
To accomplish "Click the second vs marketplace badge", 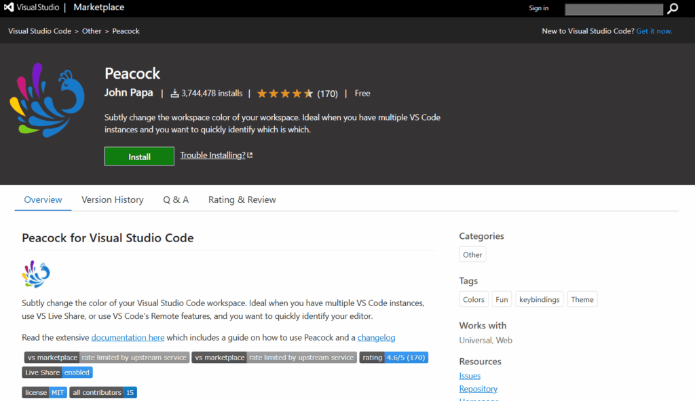I will (x=274, y=358).
